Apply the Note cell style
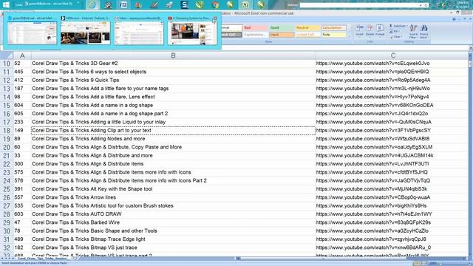Screen dimensions: 473x266 [x=333, y=35]
